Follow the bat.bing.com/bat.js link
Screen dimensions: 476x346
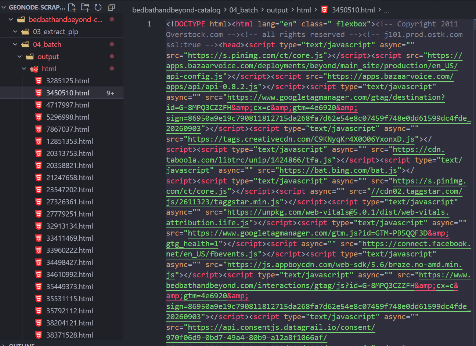pos(338,170)
